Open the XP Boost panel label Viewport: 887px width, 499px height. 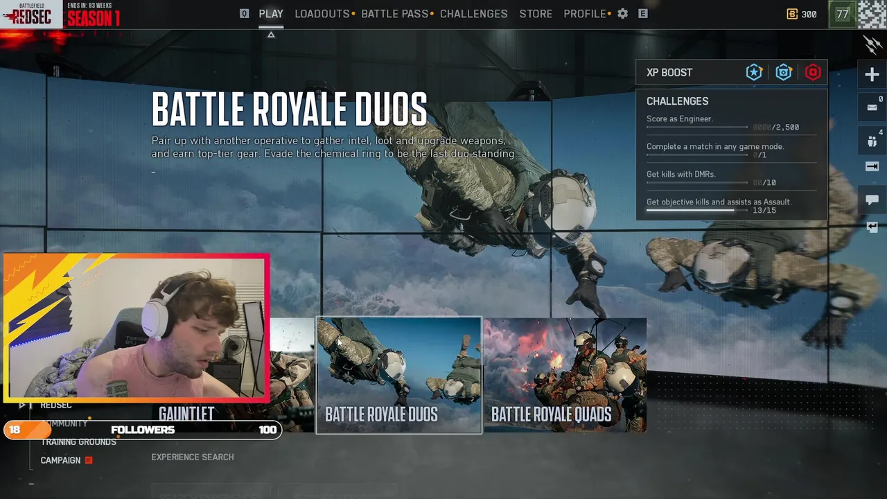pos(669,72)
